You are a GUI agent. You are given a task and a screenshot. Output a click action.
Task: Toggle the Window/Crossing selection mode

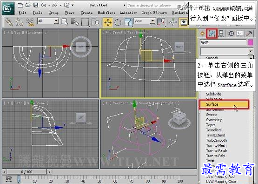pyautogui.click(x=95, y=22)
